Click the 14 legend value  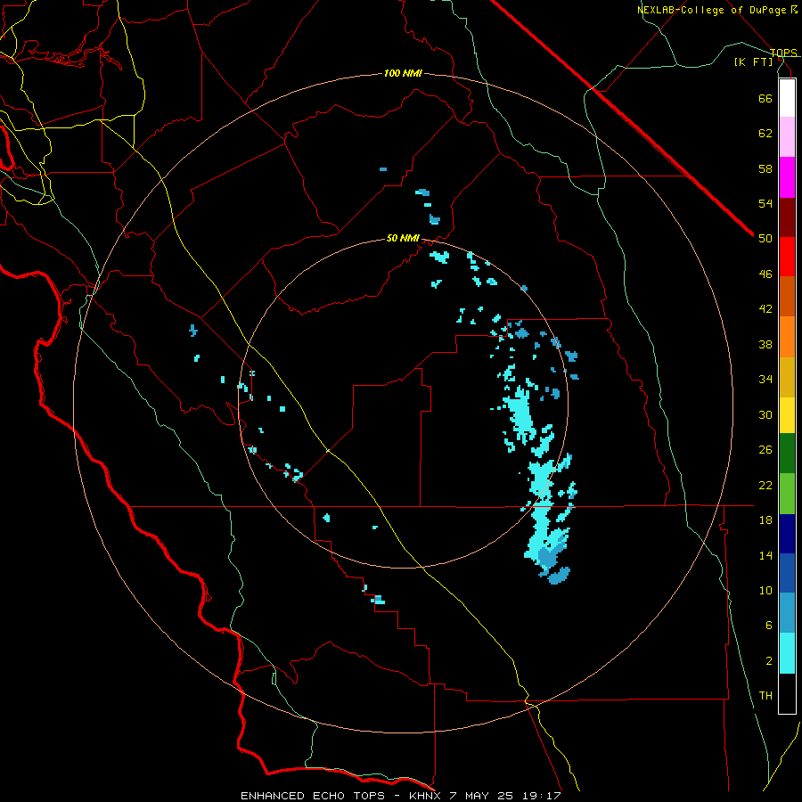[x=765, y=555]
